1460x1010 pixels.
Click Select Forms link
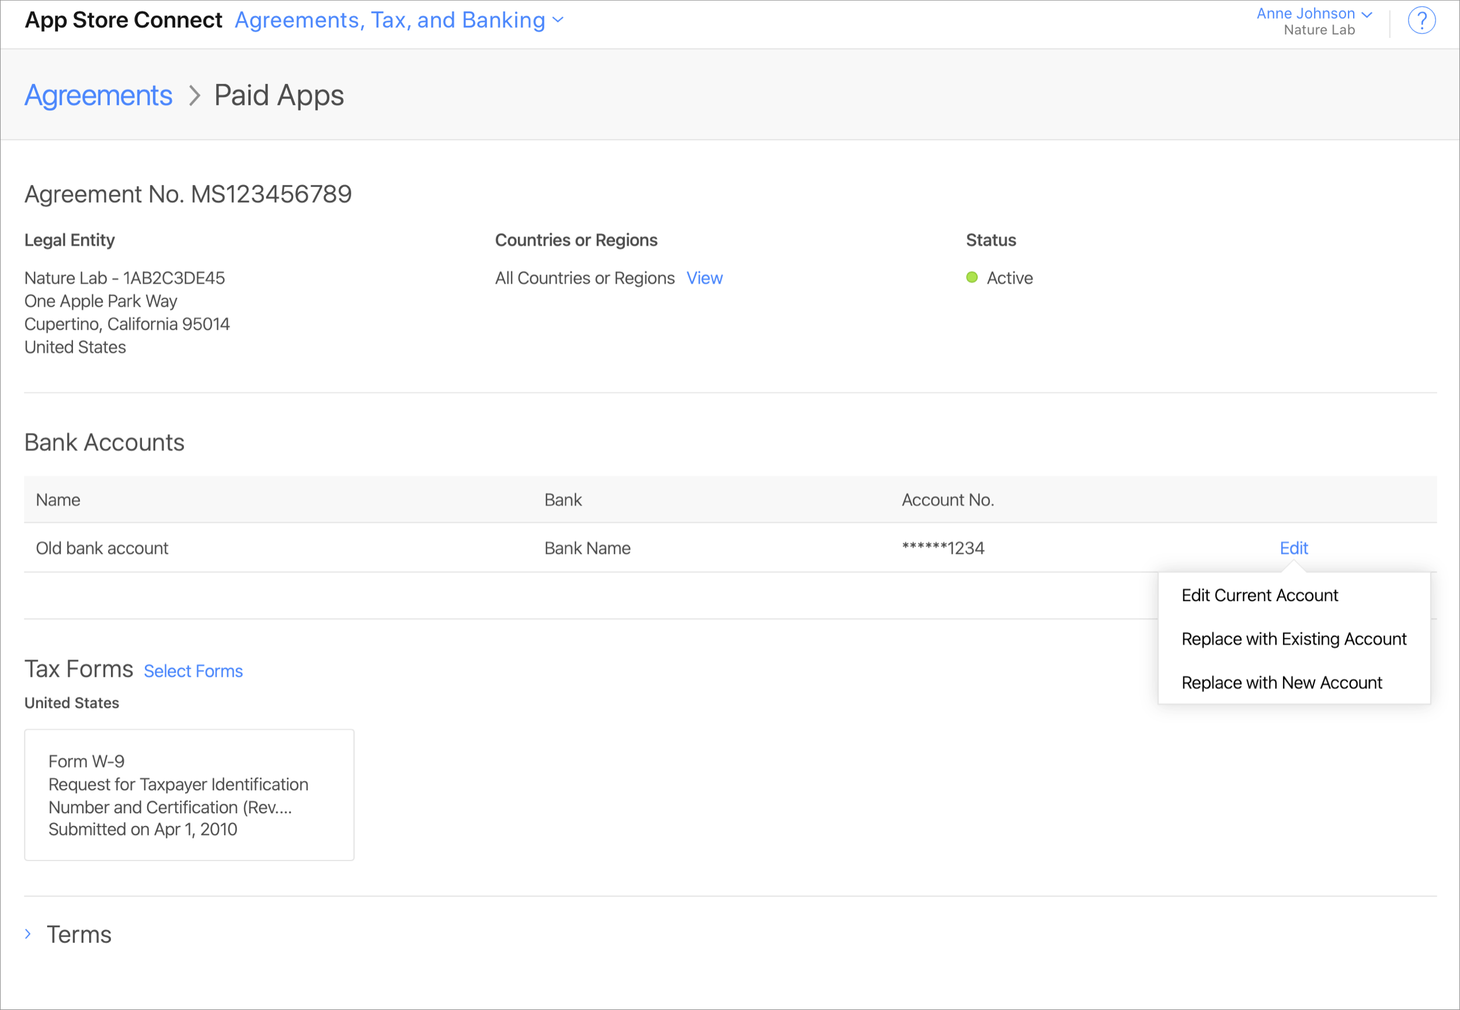pos(193,671)
